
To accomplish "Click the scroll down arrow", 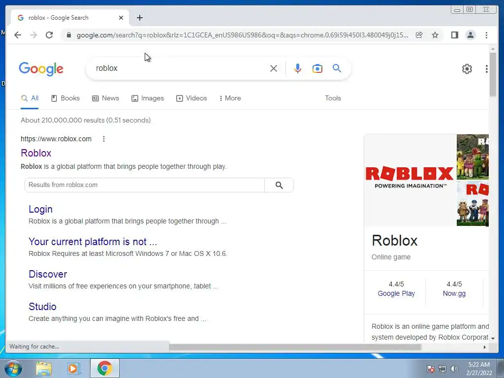I will [x=493, y=338].
